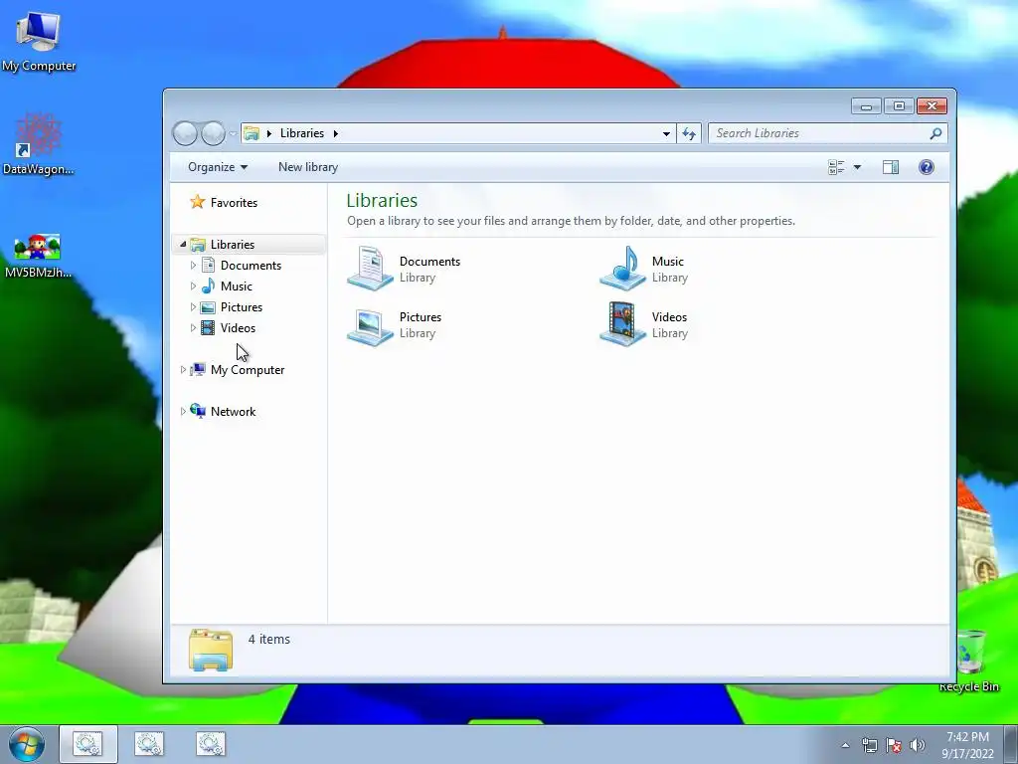The width and height of the screenshot is (1018, 764).
Task: Open the volume speaker icon
Action: [x=918, y=745]
